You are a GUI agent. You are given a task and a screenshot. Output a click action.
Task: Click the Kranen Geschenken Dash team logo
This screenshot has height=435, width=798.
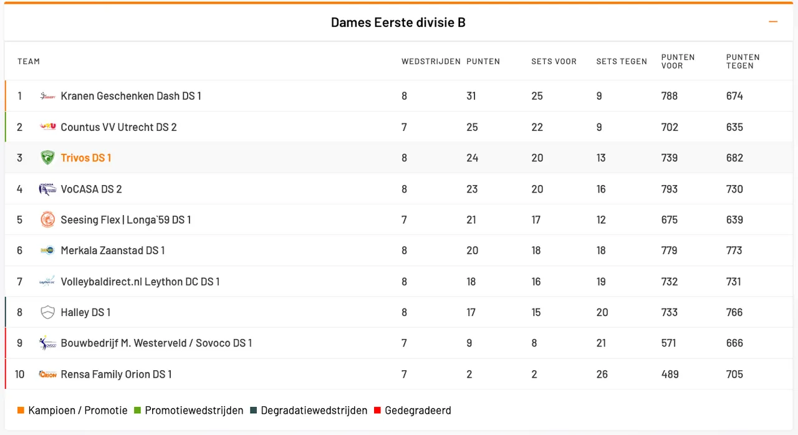point(47,96)
